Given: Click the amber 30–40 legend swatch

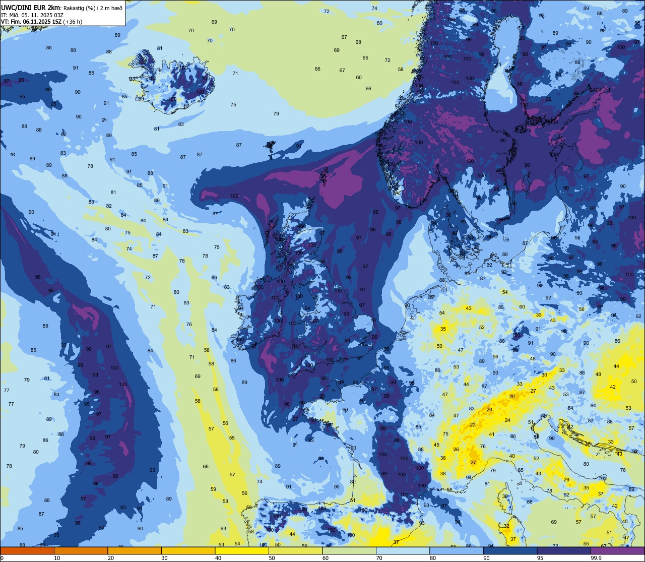Looking at the screenshot, I should click(188, 550).
